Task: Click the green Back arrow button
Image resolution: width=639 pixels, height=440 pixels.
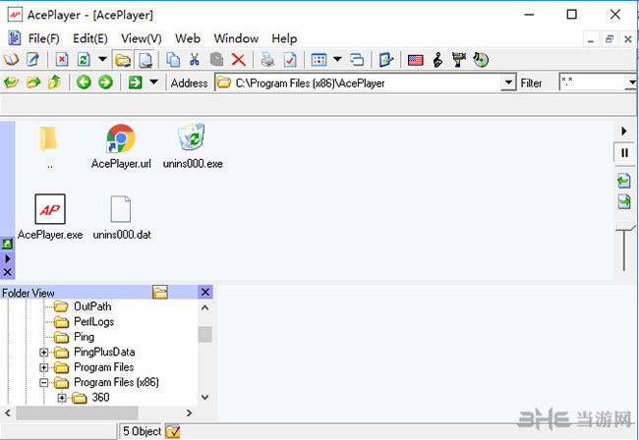Action: coord(84,82)
